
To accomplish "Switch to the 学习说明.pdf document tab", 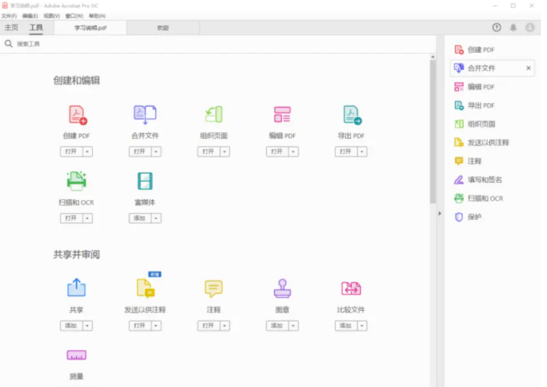I will click(90, 28).
